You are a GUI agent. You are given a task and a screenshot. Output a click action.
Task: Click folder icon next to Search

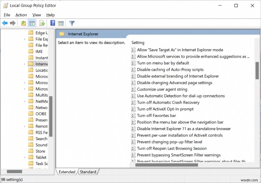[31, 138]
